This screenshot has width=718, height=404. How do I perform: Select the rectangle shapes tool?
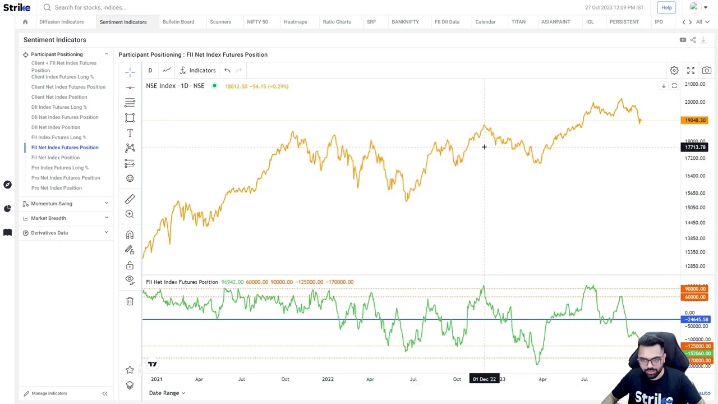coord(130,118)
